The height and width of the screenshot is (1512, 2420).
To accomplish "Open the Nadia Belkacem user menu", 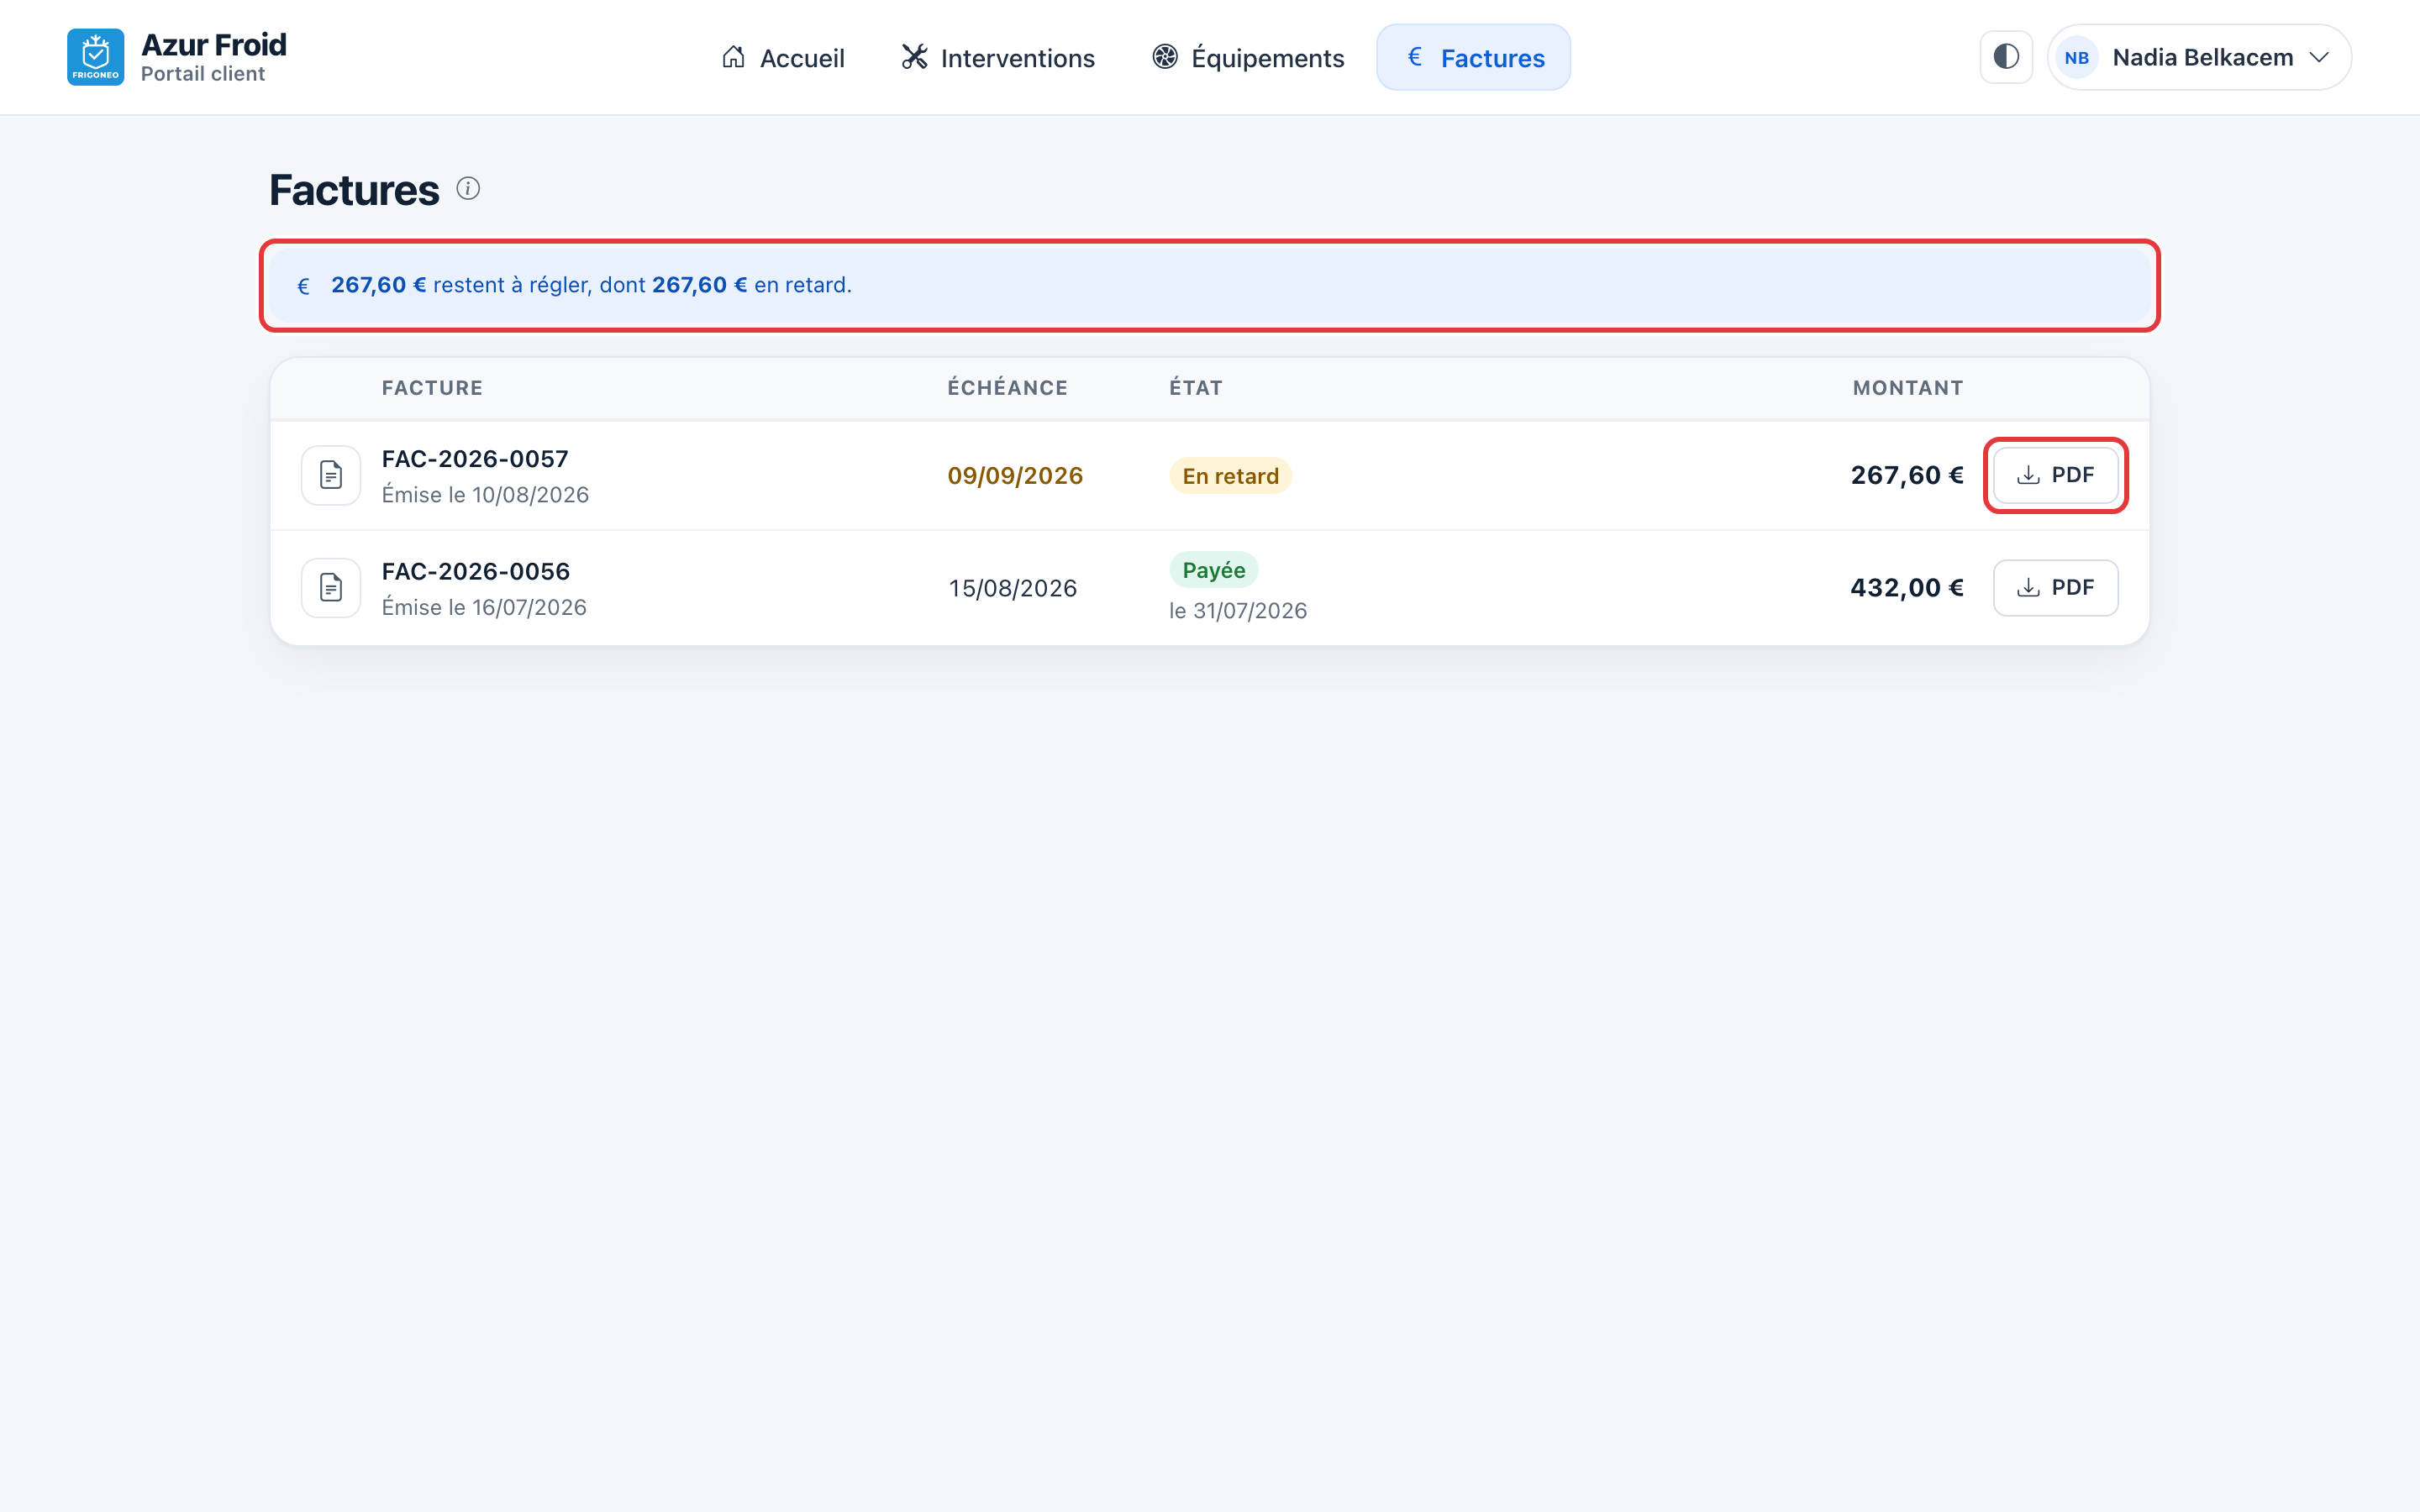I will [2199, 57].
